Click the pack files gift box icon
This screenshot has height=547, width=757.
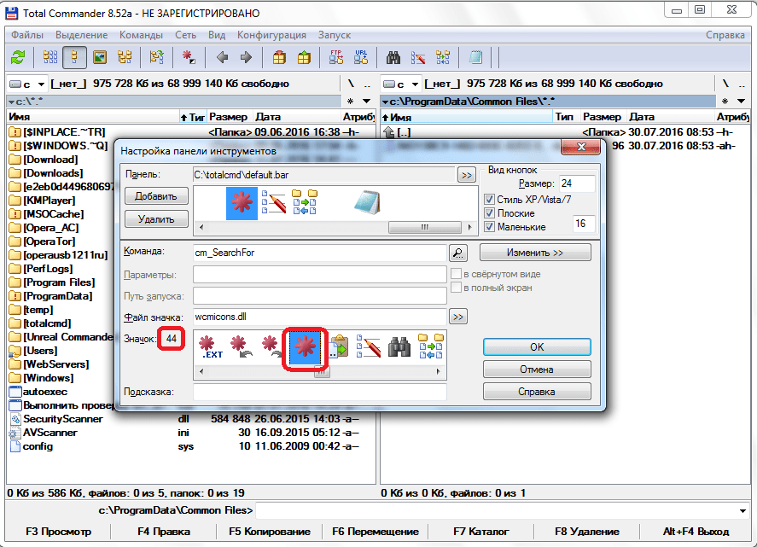click(x=279, y=57)
